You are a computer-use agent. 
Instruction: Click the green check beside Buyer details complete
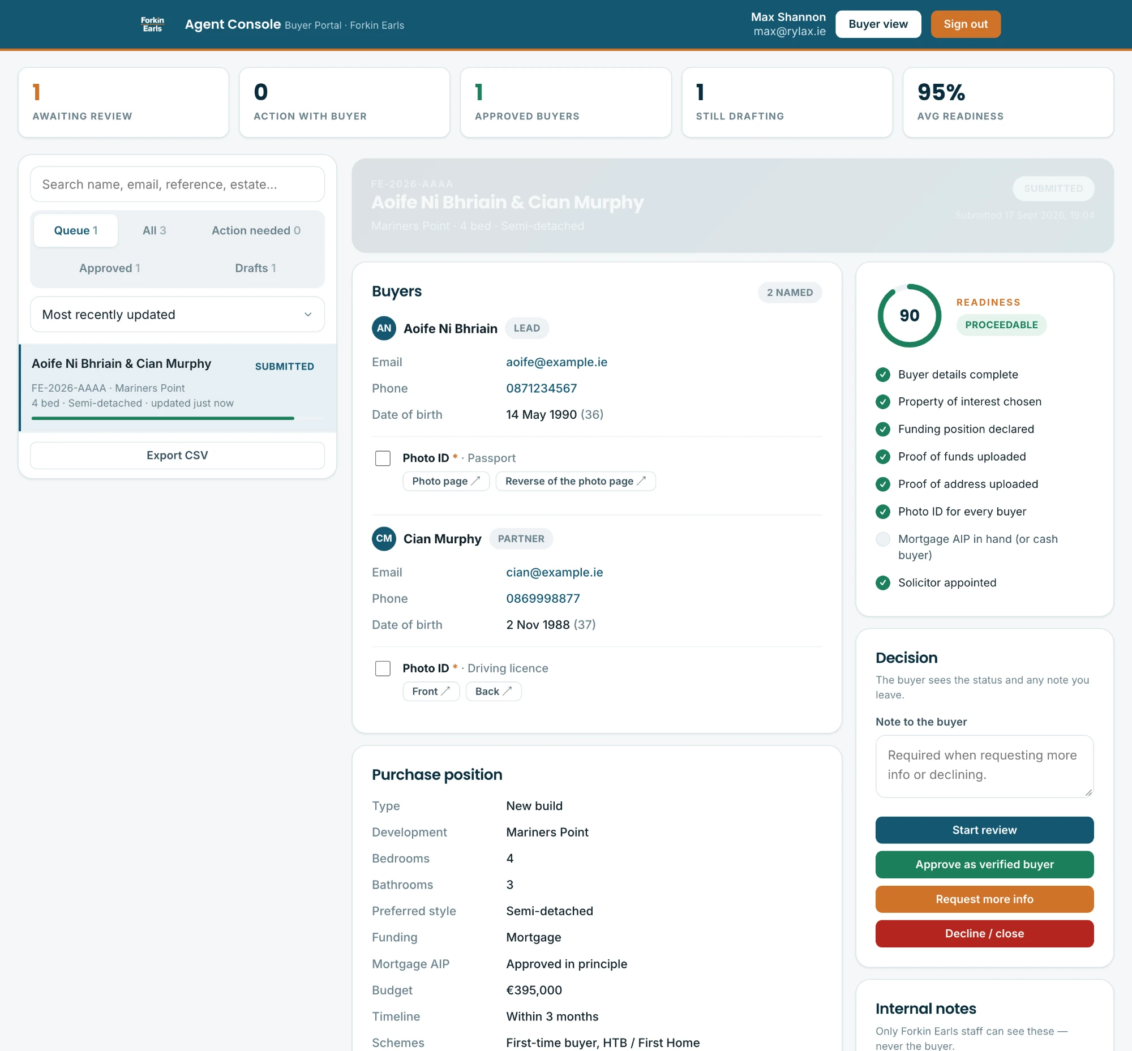883,375
